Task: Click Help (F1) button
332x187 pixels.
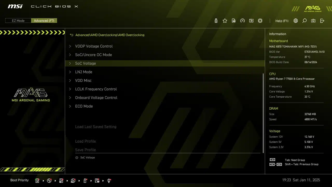Action: pyautogui.click(x=282, y=21)
